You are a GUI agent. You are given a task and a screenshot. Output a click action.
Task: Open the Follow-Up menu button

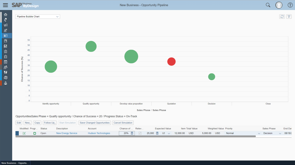pyautogui.click(x=50, y=123)
